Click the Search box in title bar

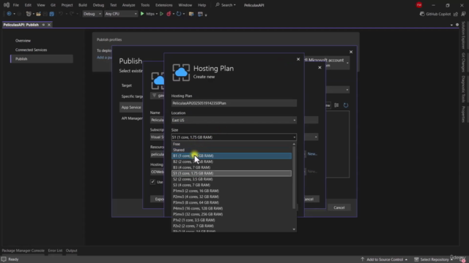(226, 5)
